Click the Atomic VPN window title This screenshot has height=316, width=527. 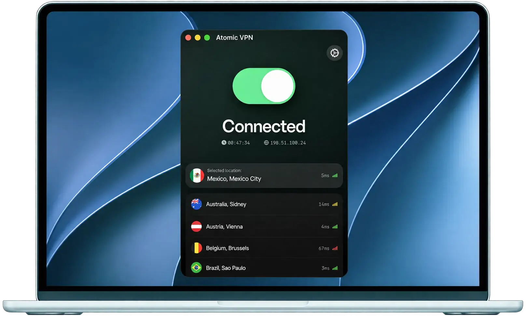234,37
